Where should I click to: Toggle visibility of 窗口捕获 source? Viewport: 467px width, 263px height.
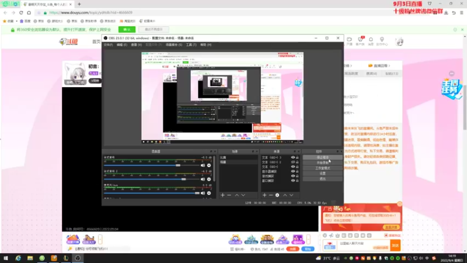[x=293, y=181]
